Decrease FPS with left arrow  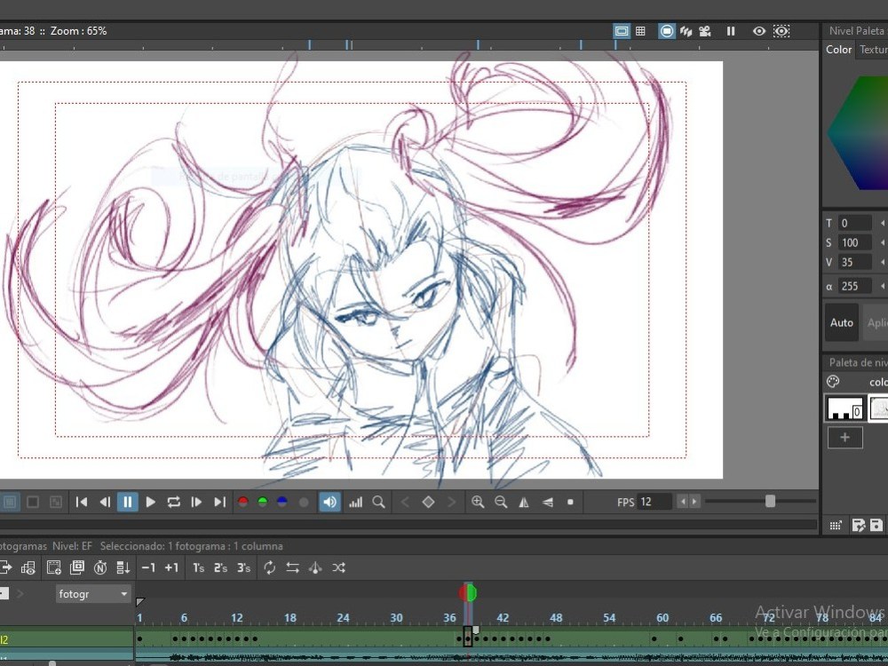pos(682,502)
